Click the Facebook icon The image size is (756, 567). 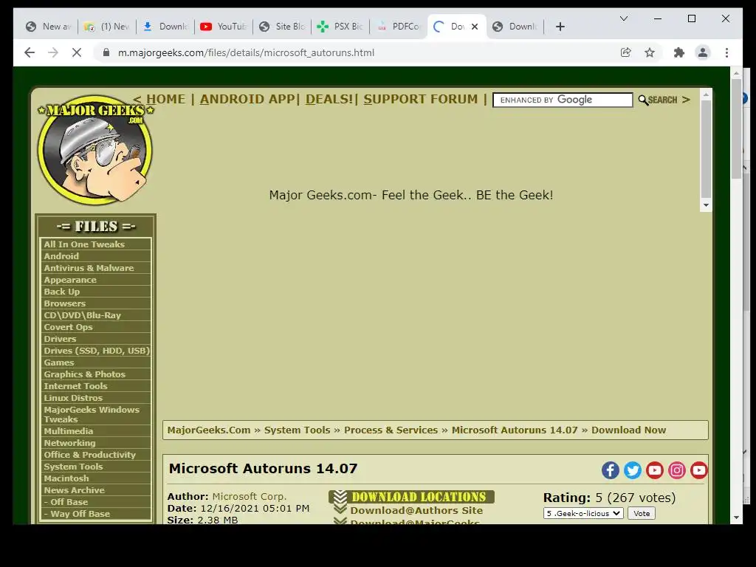611,470
